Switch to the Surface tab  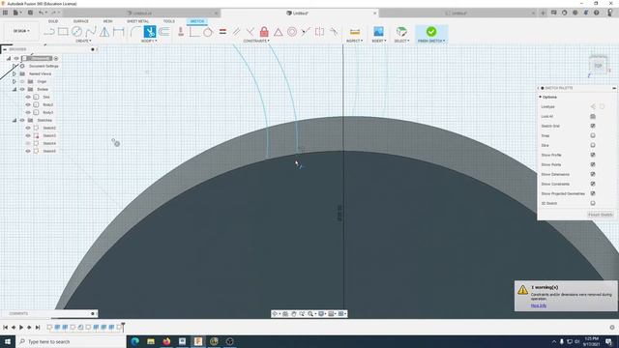click(x=81, y=21)
